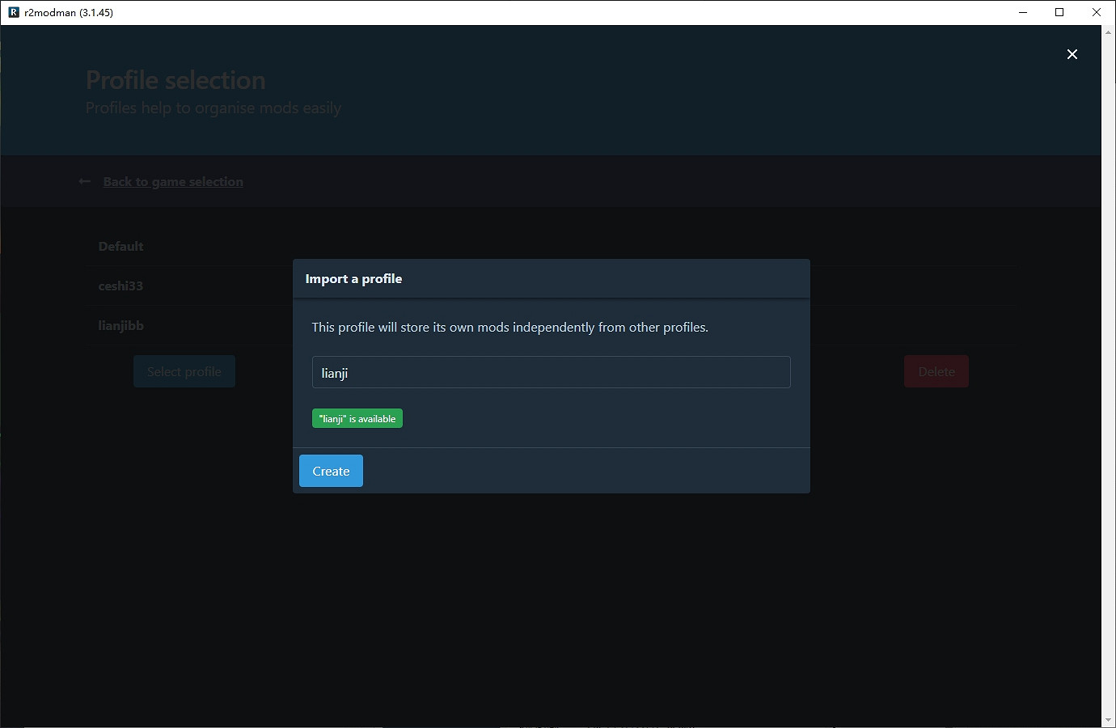
Task: Close the Import a profile dialog
Action: point(1072,54)
